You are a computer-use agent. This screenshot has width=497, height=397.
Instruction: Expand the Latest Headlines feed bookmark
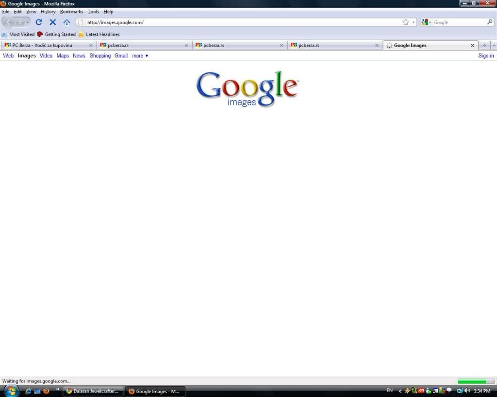99,34
